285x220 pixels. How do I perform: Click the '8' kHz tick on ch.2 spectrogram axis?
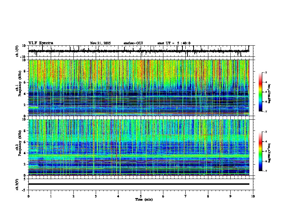tap(25, 131)
